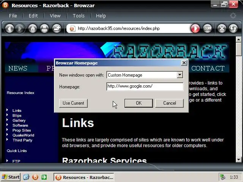Click the arrow bullet next to Gallery

[7, 120]
